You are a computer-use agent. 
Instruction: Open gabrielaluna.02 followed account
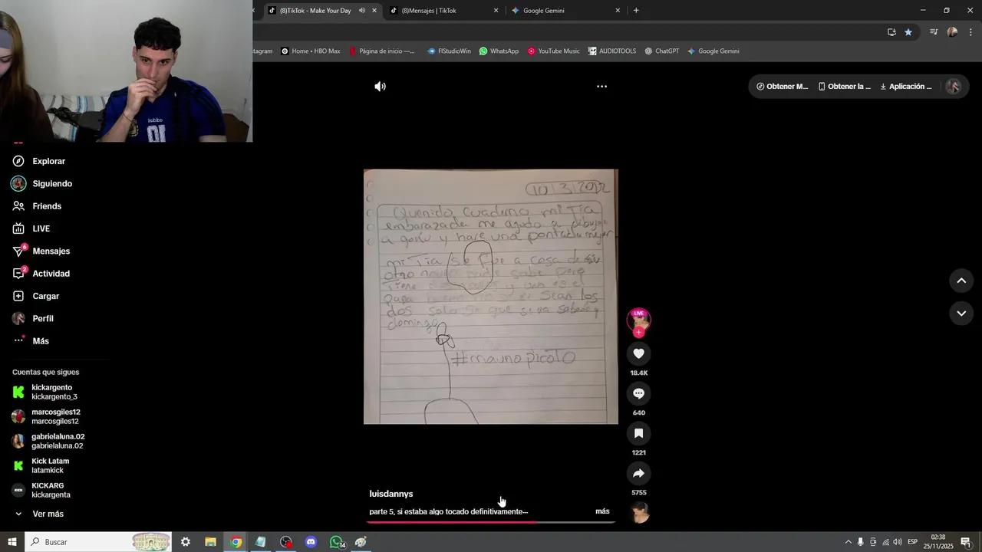(x=58, y=441)
